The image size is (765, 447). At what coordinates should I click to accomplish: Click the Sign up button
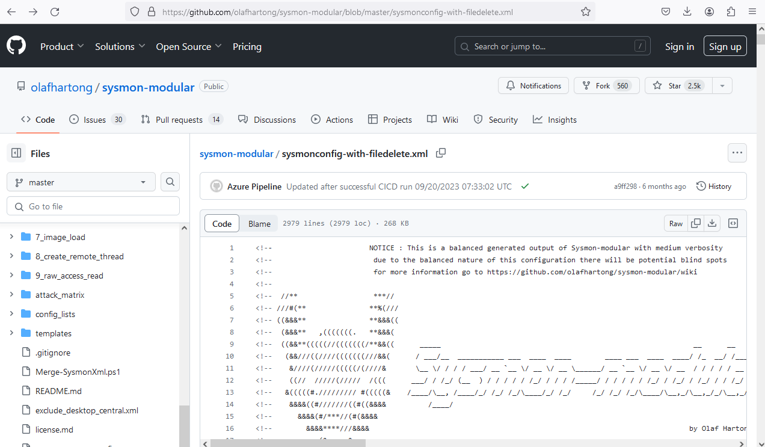(x=725, y=46)
